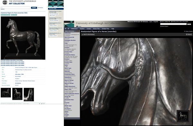Click the Art Collection search input box
Image resolution: width=193 pixels, height=126 pixels.
pos(15,8)
